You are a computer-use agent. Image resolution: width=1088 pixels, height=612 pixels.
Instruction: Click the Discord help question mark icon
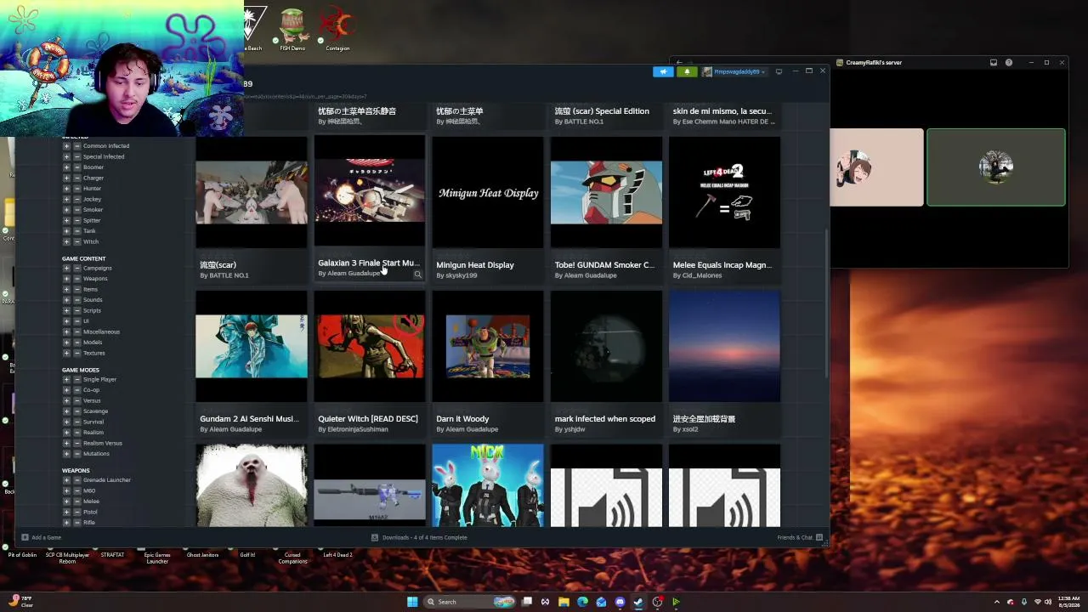pos(1009,62)
